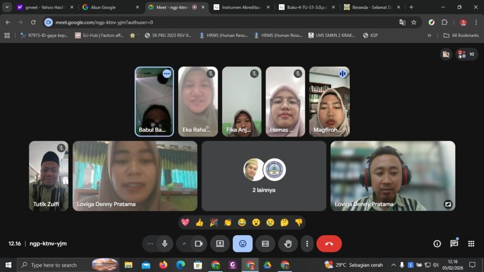484x272 pixels.
Task: Toggle the microphone on or off
Action: (x=165, y=244)
